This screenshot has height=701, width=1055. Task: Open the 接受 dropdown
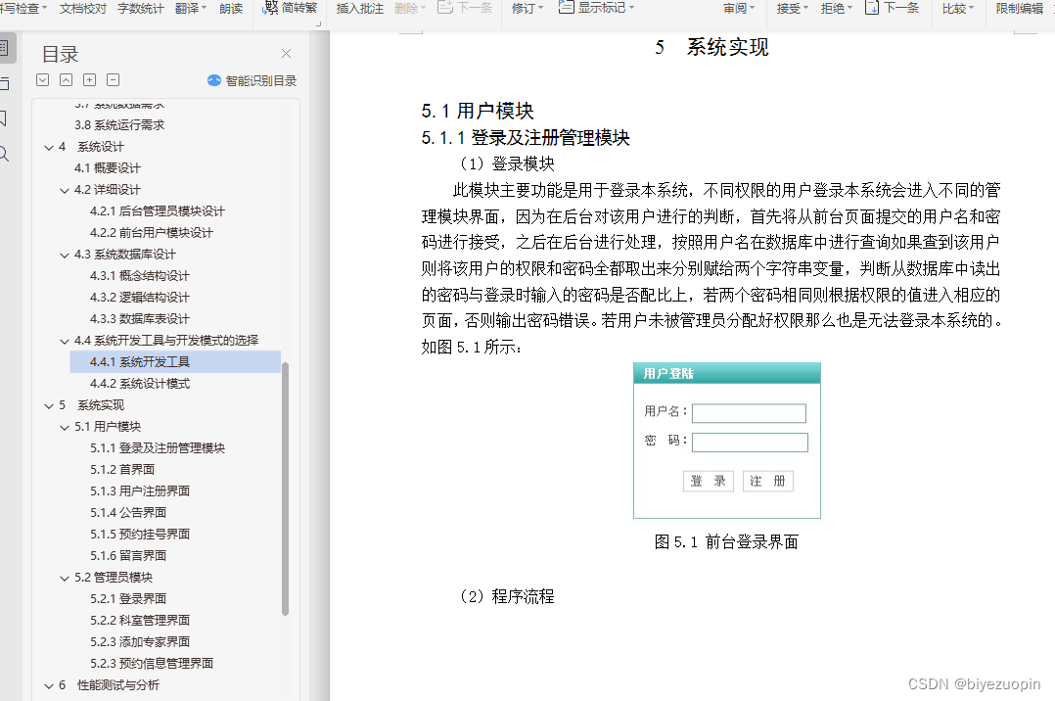pyautogui.click(x=792, y=8)
